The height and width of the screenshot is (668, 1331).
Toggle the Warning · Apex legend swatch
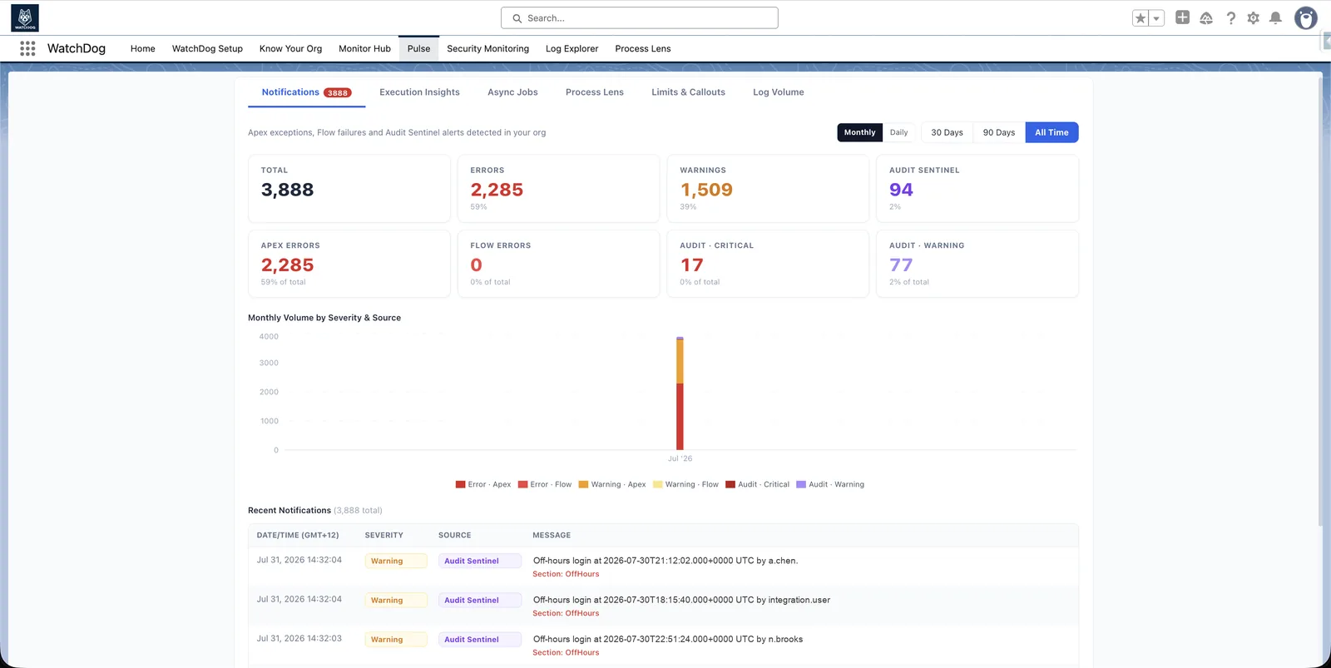click(583, 484)
